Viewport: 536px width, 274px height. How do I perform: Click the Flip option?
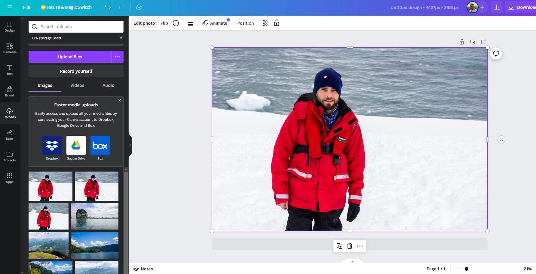[x=164, y=23]
